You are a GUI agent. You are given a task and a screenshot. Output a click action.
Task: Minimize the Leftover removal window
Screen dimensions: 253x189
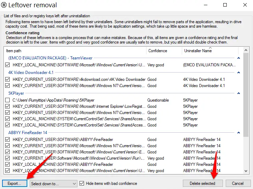(x=206, y=5)
